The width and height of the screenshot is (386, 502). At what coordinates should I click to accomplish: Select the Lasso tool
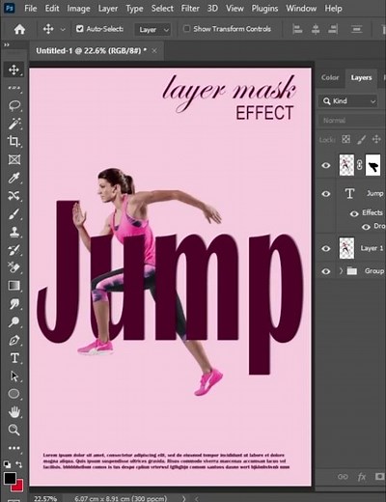14,105
